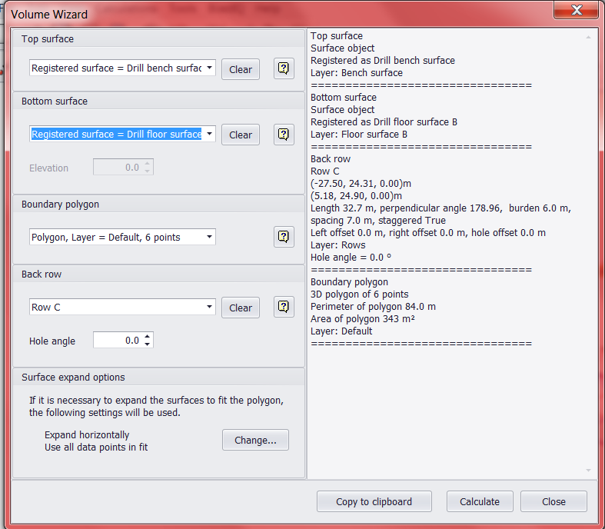605x529 pixels.
Task: Click inside the Hole angle input field
Action: (118, 340)
